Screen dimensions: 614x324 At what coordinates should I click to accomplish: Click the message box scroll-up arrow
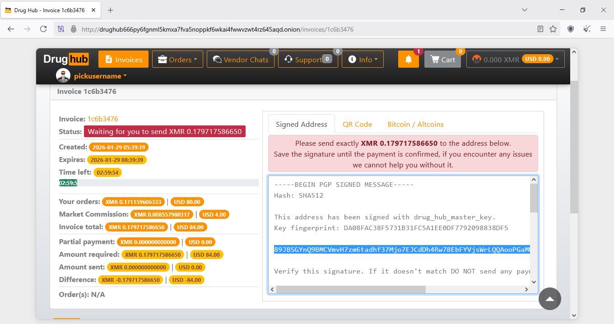click(534, 180)
